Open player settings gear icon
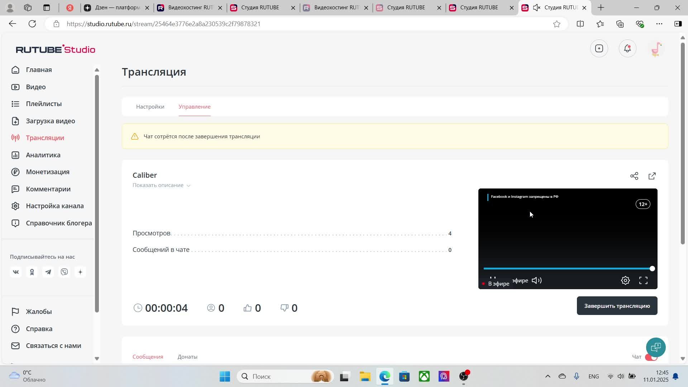Screen dimensions: 688x387 click(x=625, y=281)
